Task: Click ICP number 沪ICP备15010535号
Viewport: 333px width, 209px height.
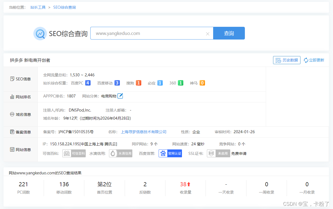Action: (76, 132)
